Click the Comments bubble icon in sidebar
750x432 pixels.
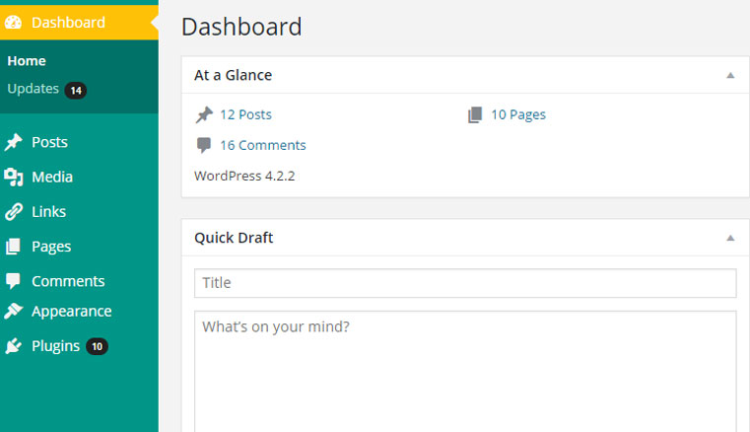click(13, 281)
